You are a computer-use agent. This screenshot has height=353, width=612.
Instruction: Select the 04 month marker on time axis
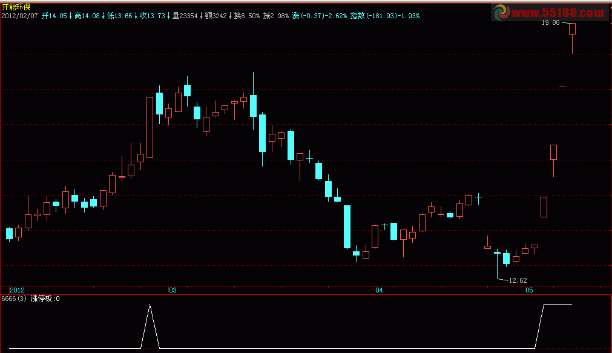[x=379, y=290]
